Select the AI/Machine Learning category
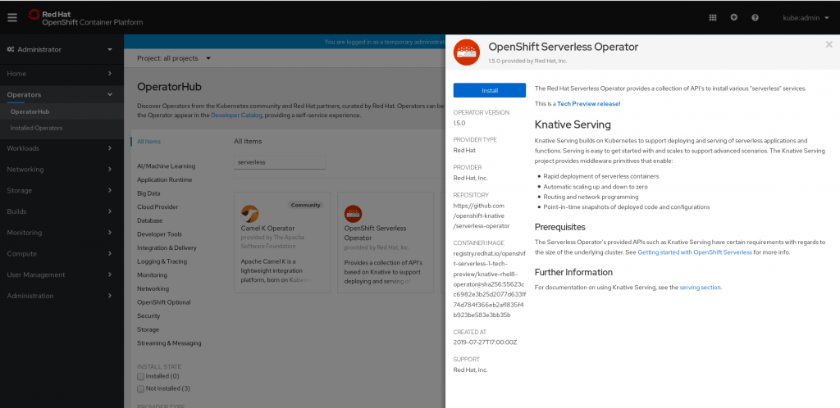Viewport: 840px width, 408px height. coord(166,166)
